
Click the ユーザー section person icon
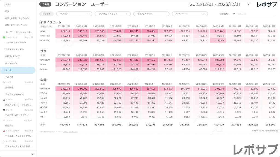(x=4, y=99)
